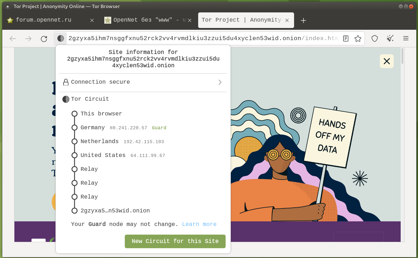Image resolution: width=418 pixels, height=258 pixels.
Task: Toggle reader view icon
Action: pos(346,39)
